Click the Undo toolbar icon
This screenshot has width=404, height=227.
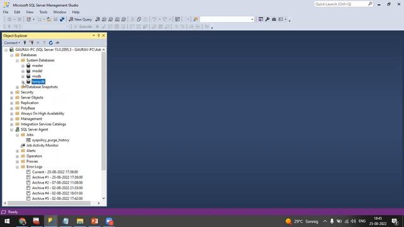(154, 20)
